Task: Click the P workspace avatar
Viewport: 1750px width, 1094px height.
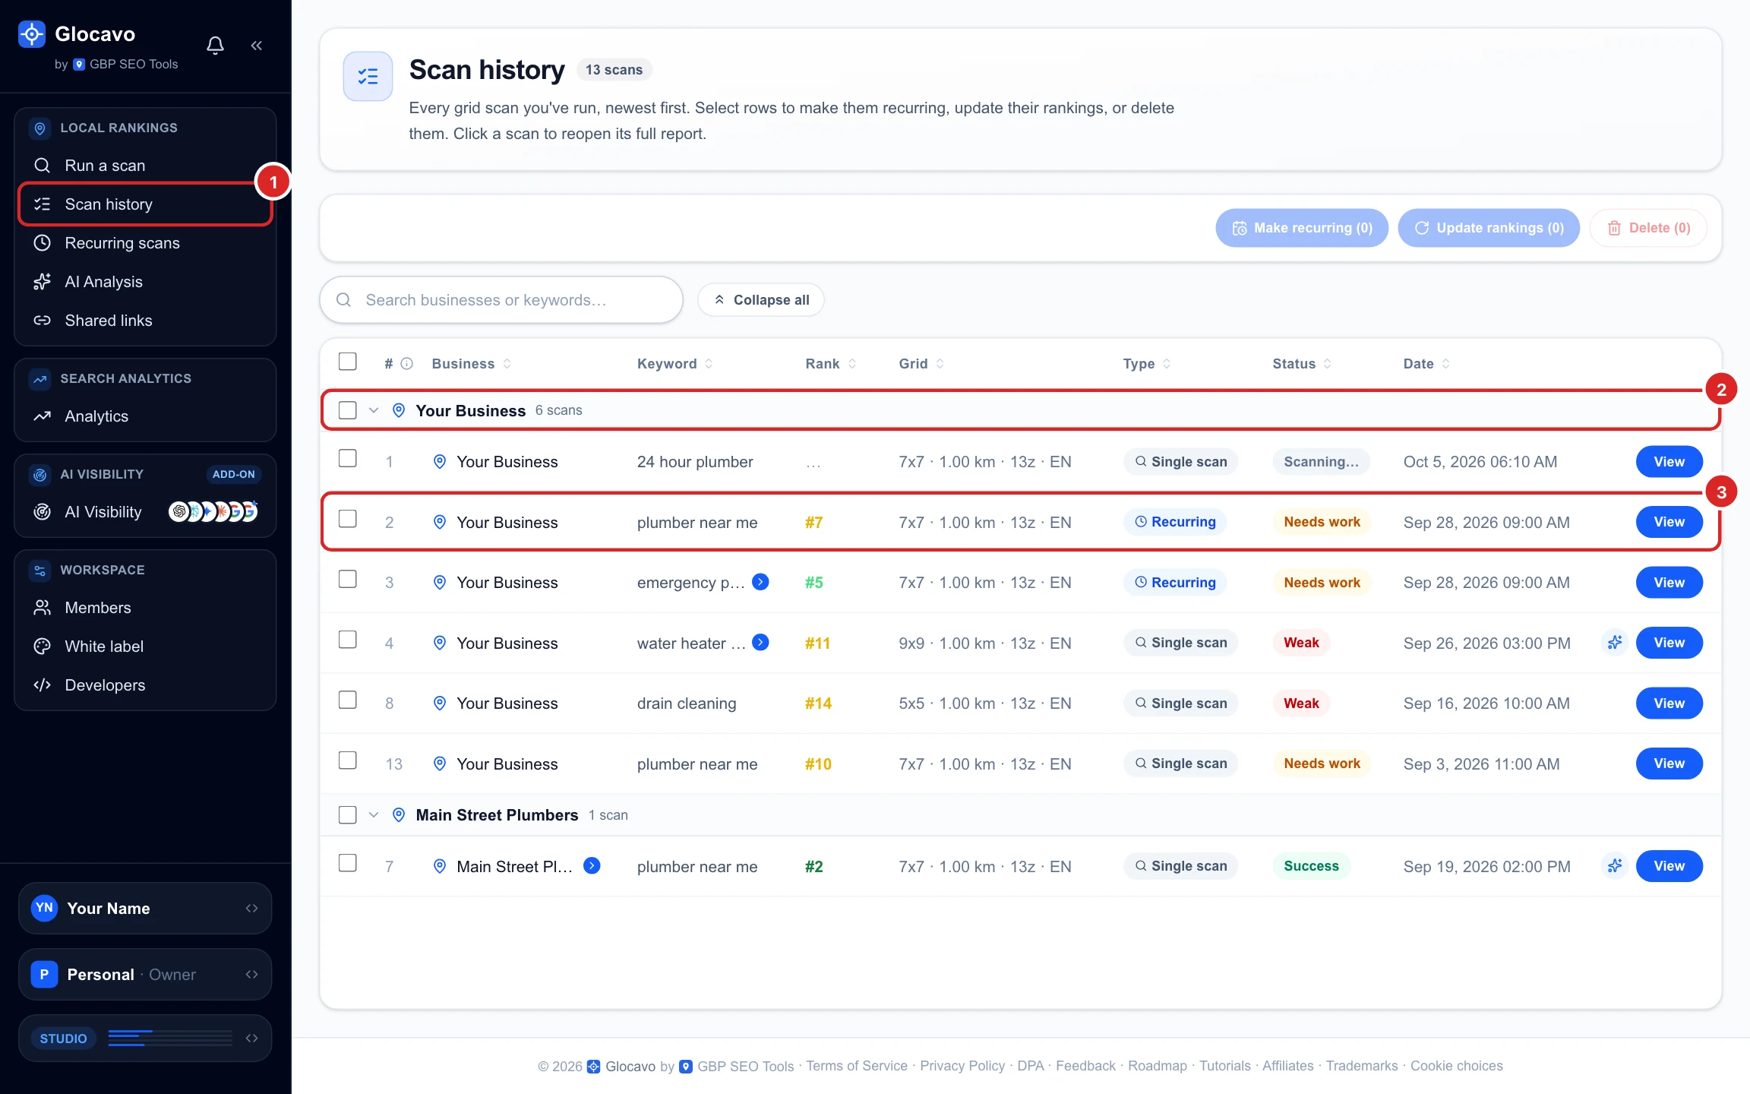Action: [45, 974]
